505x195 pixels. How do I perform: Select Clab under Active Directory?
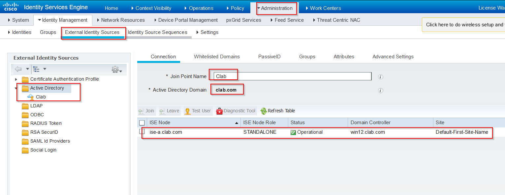tap(41, 97)
